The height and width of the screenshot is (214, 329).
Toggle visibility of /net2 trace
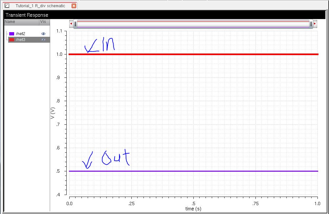click(43, 33)
